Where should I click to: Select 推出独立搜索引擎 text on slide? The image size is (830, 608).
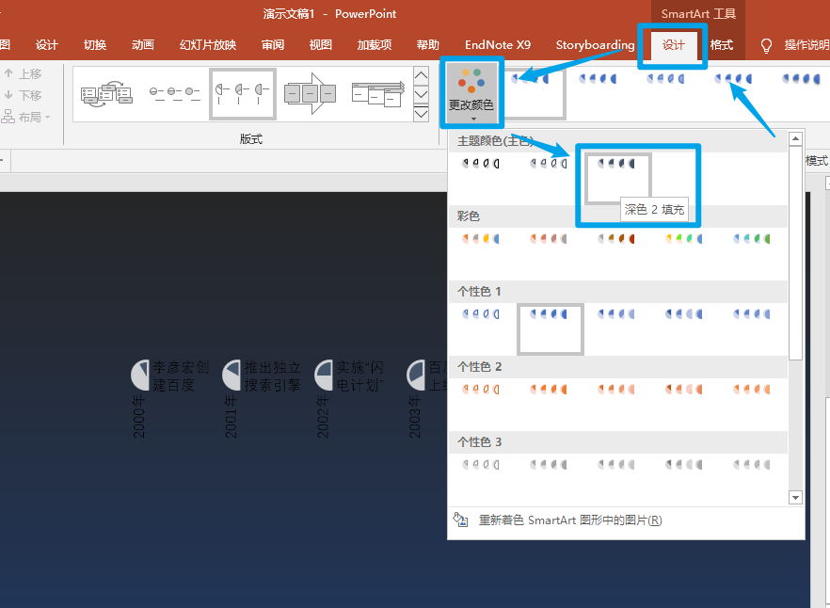pos(273,376)
